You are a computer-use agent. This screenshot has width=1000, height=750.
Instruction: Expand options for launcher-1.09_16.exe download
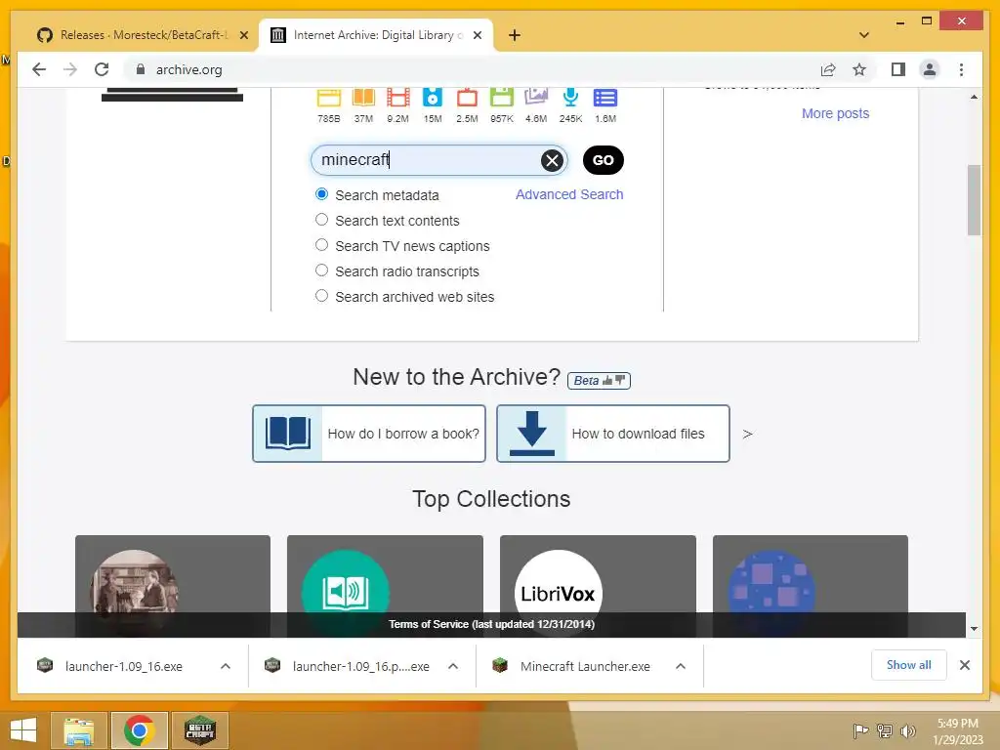[x=226, y=666]
